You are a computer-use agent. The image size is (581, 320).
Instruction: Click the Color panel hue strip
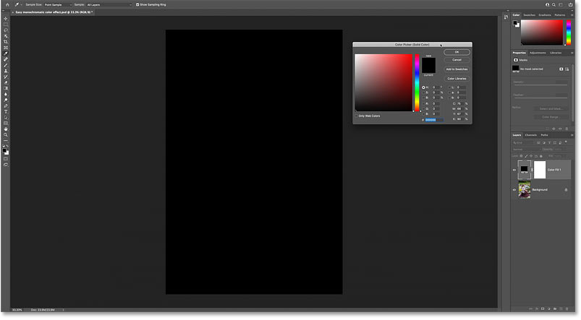pos(569,33)
